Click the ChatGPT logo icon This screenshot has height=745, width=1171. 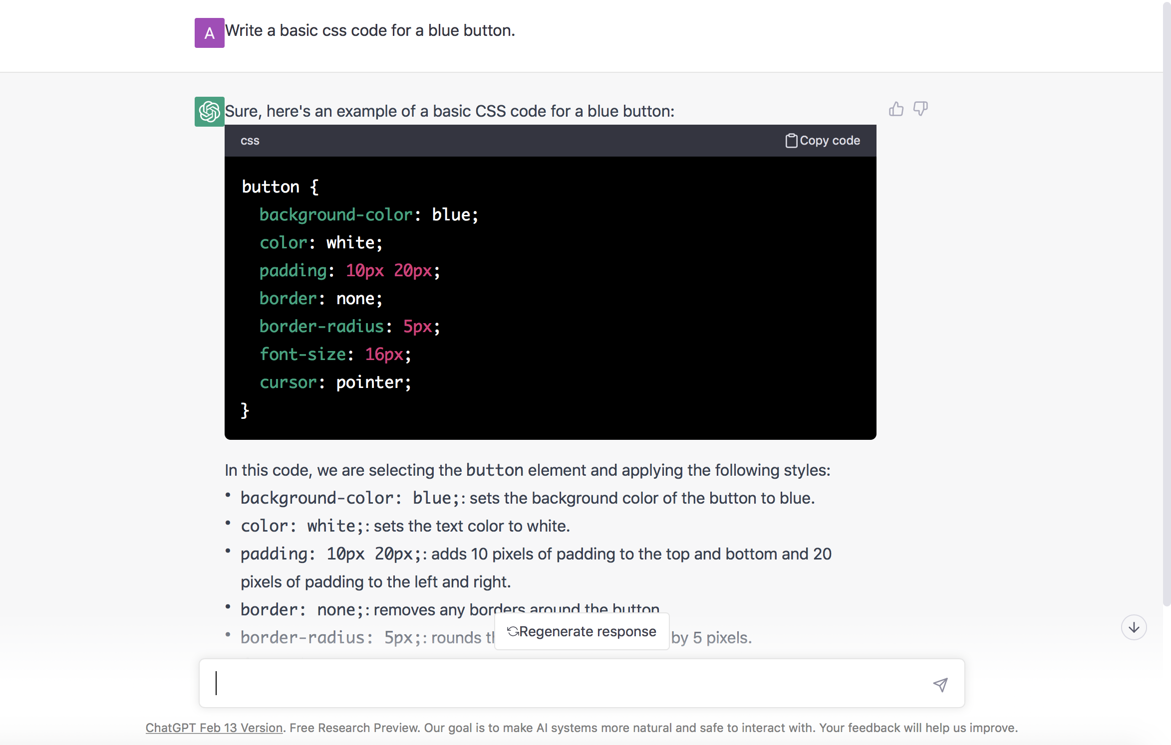pyautogui.click(x=209, y=111)
